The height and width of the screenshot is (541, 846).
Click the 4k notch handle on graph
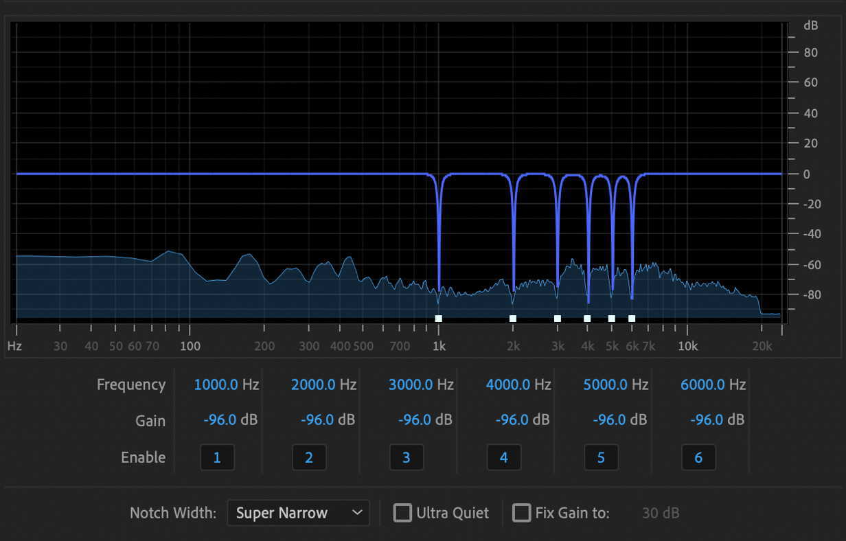pyautogui.click(x=587, y=319)
